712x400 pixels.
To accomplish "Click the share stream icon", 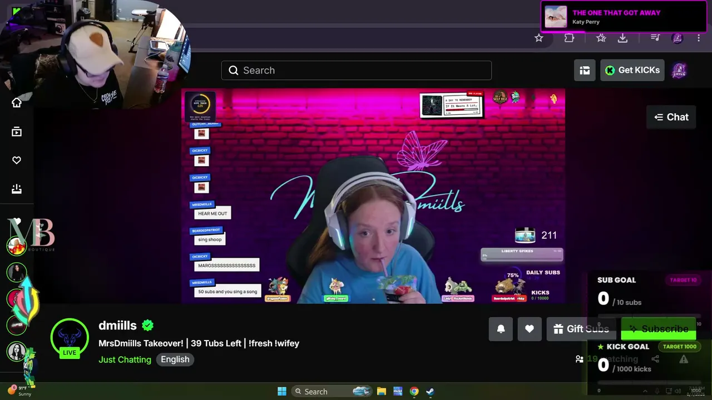I will (655, 359).
